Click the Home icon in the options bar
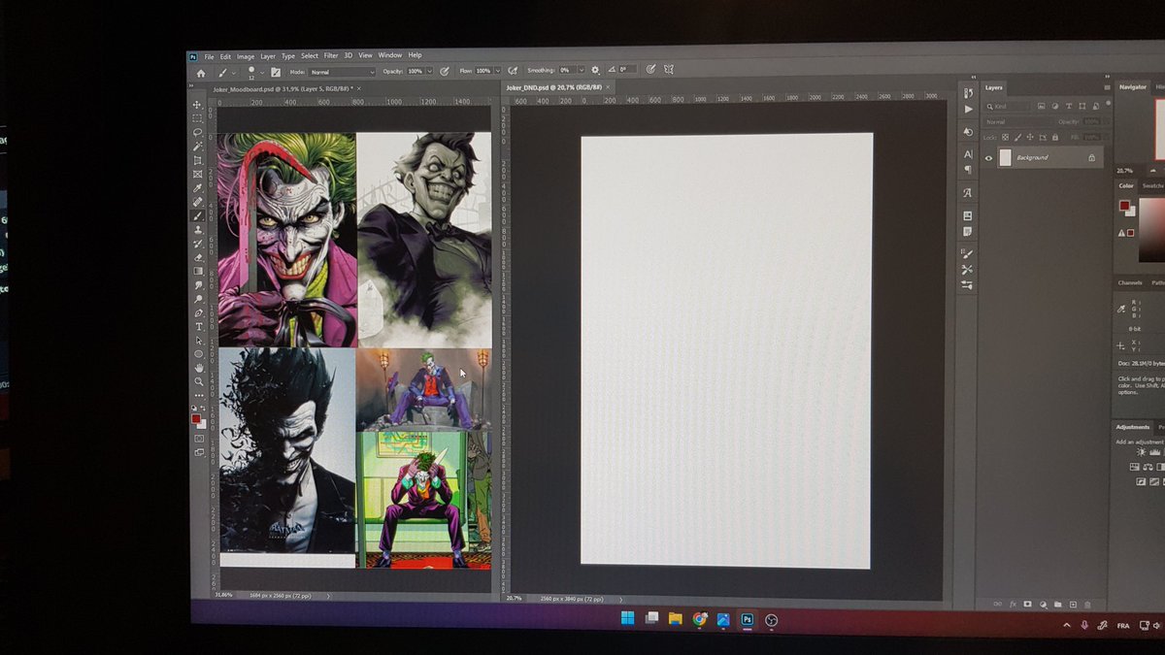The image size is (1165, 655). click(201, 72)
